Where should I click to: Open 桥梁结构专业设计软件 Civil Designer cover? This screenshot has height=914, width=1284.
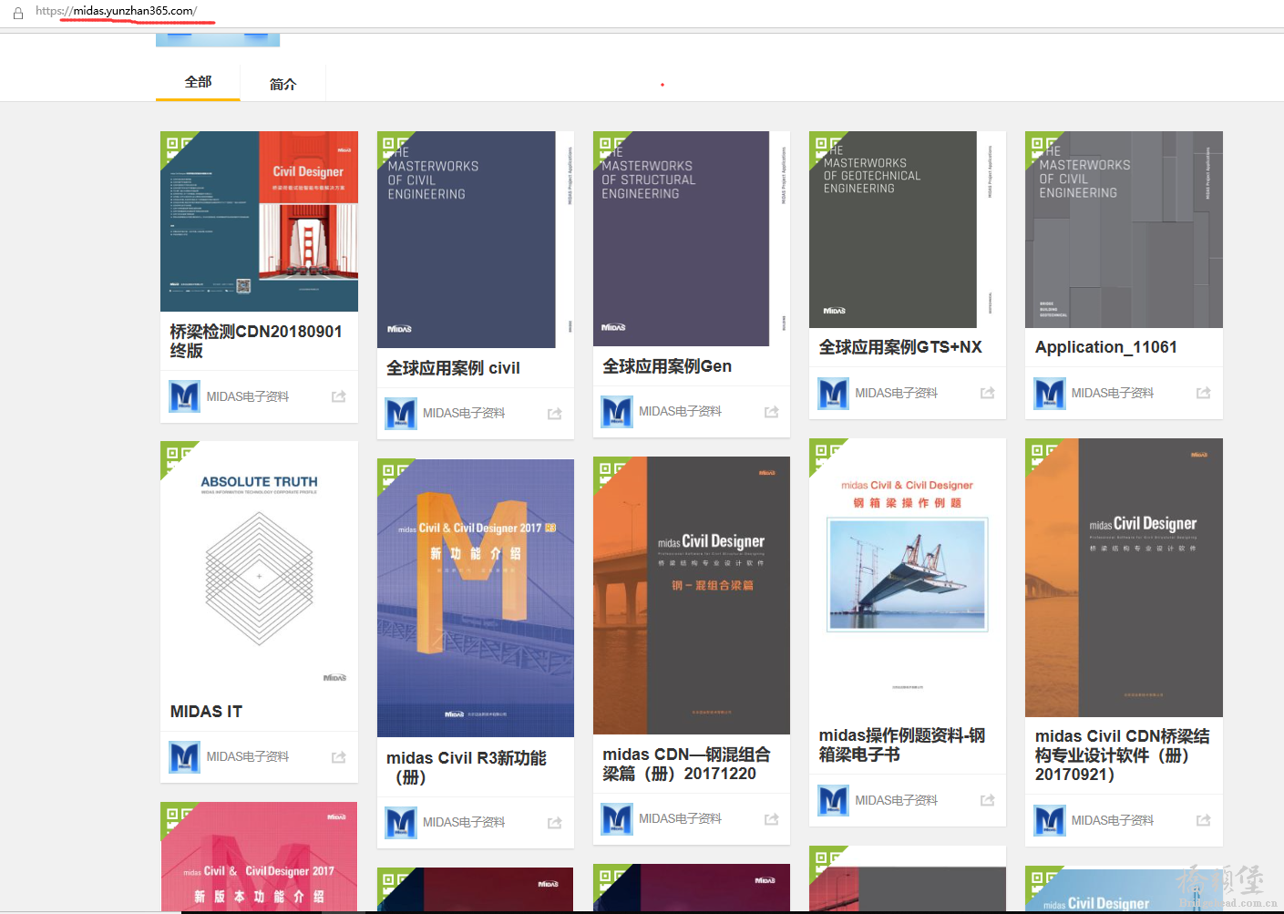[x=1124, y=578]
